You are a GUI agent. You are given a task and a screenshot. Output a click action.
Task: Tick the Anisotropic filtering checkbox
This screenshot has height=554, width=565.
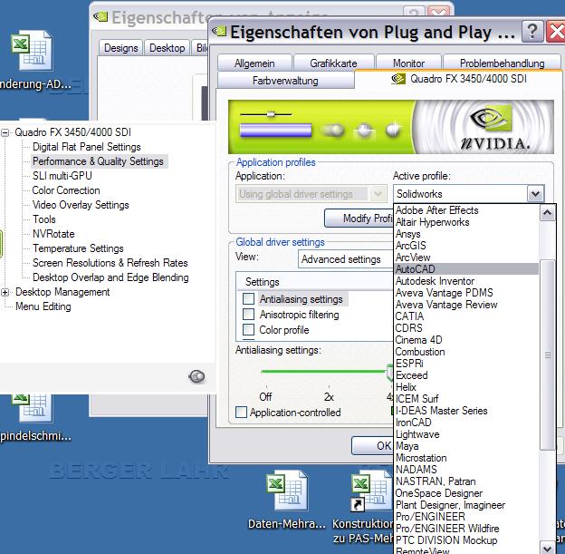tap(248, 315)
